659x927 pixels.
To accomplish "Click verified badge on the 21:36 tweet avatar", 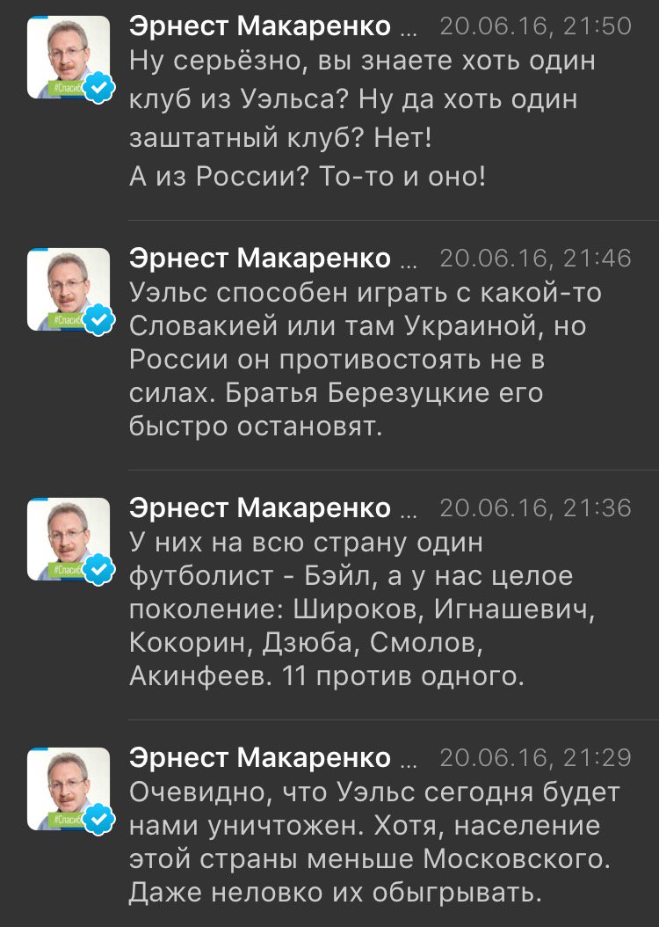I will point(99,571).
